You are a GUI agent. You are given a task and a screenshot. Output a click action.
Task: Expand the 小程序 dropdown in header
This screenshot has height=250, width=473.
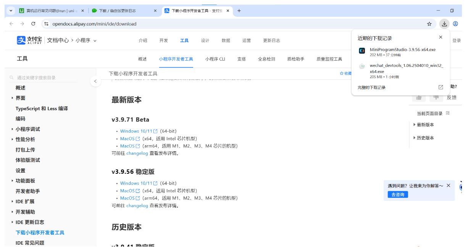86,40
